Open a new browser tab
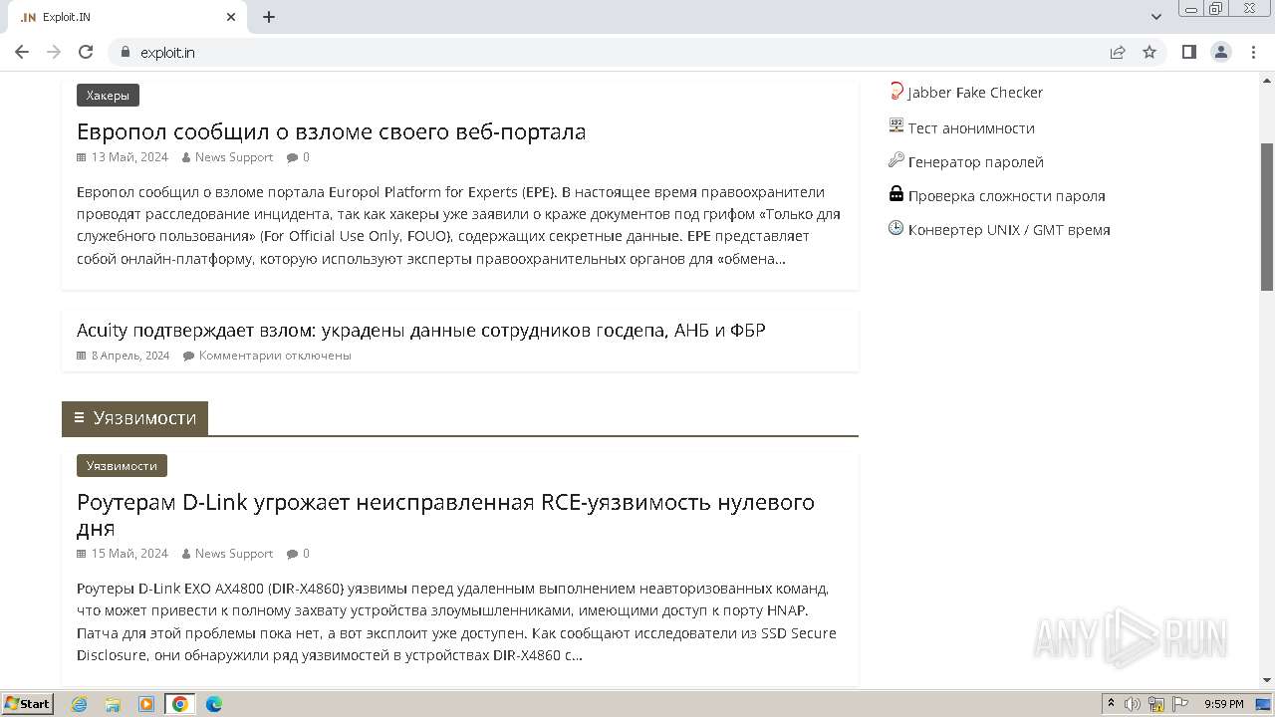The height and width of the screenshot is (717, 1275). 269,17
